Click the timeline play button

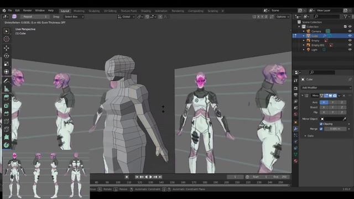pos(151,177)
